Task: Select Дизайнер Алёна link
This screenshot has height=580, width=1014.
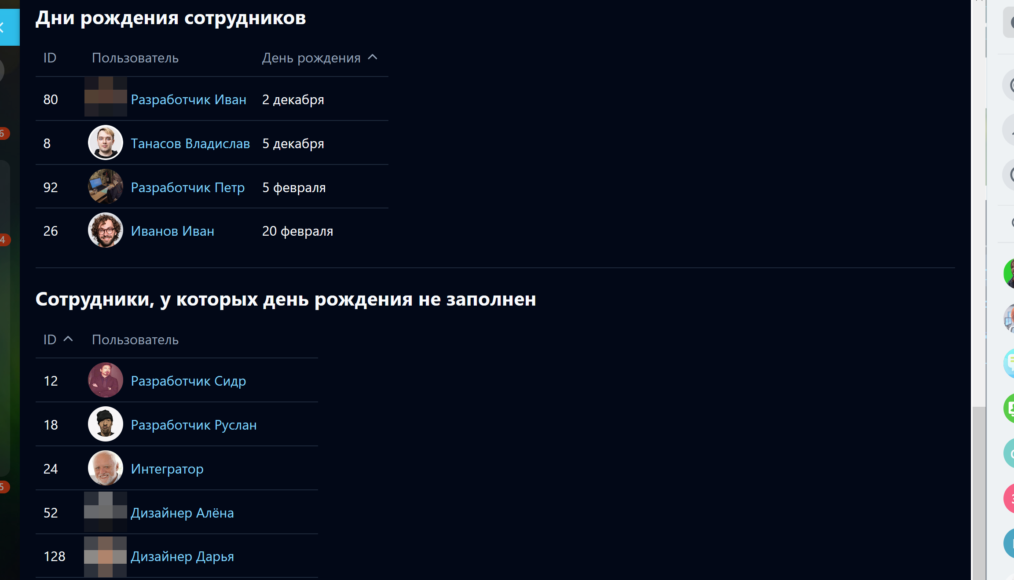Action: click(x=182, y=513)
